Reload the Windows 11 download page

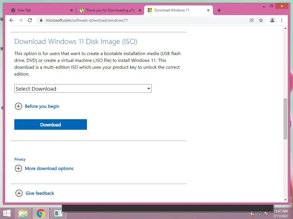pyautogui.click(x=30, y=20)
